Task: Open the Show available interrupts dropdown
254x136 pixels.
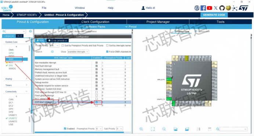Action: [x=78, y=52]
